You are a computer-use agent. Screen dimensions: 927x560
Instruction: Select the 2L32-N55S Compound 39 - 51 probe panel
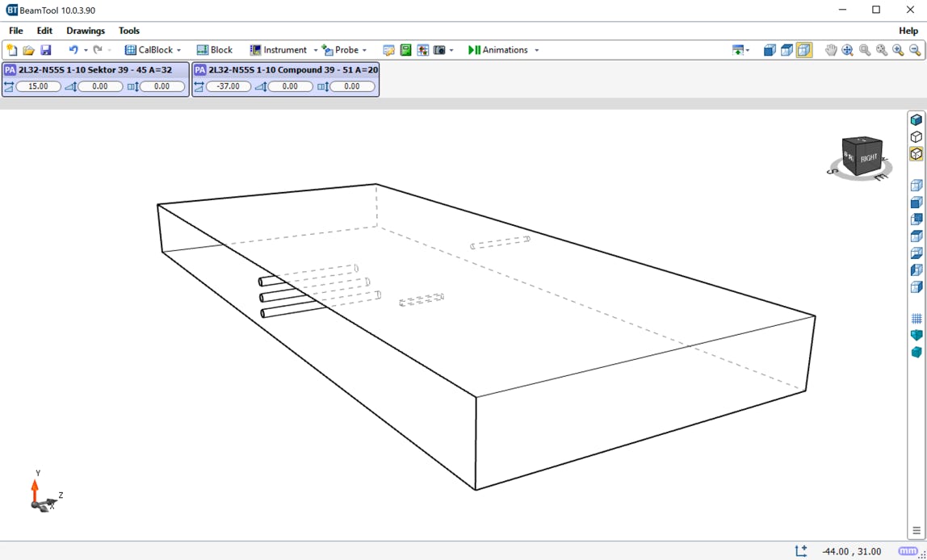point(286,70)
